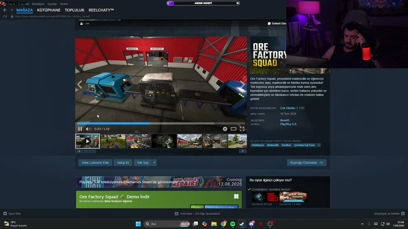Open Windows Start menu
The image size is (408, 229).
point(138,224)
